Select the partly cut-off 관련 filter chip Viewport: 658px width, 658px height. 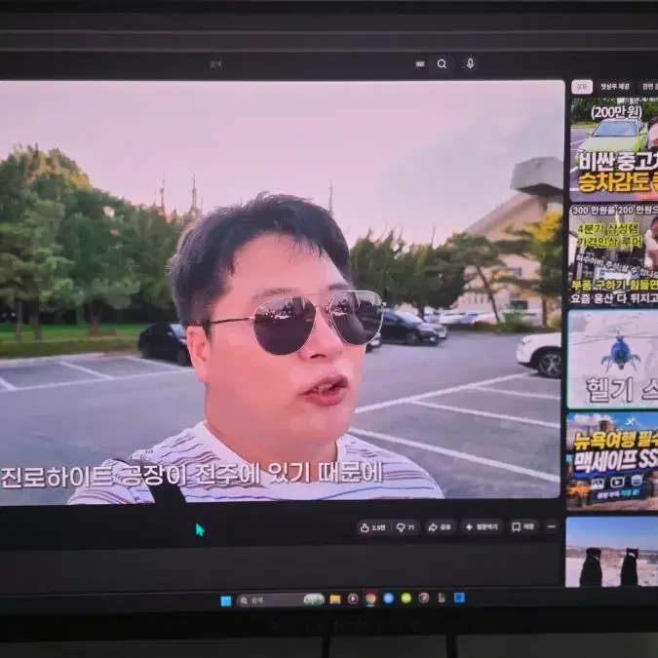tap(648, 87)
